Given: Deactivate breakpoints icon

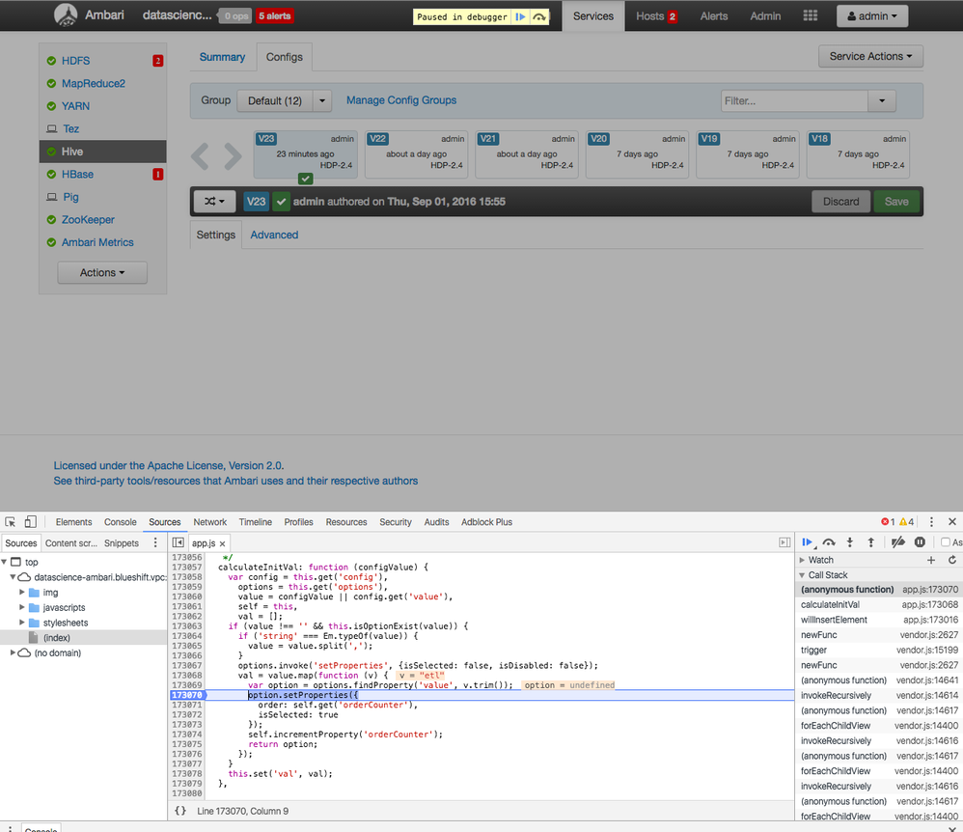Looking at the screenshot, I should (898, 542).
